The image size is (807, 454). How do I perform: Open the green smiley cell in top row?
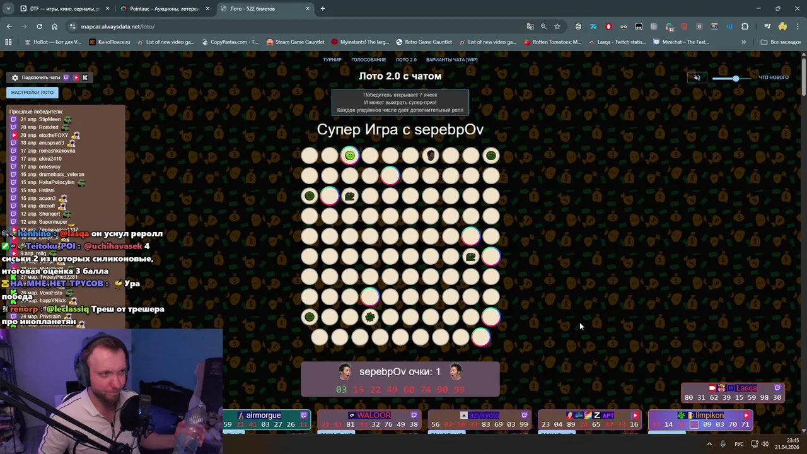(x=350, y=155)
